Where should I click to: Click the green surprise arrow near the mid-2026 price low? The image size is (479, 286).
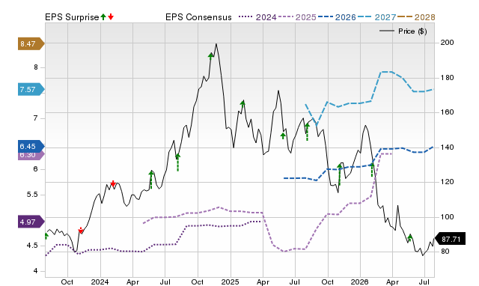[x=410, y=237]
